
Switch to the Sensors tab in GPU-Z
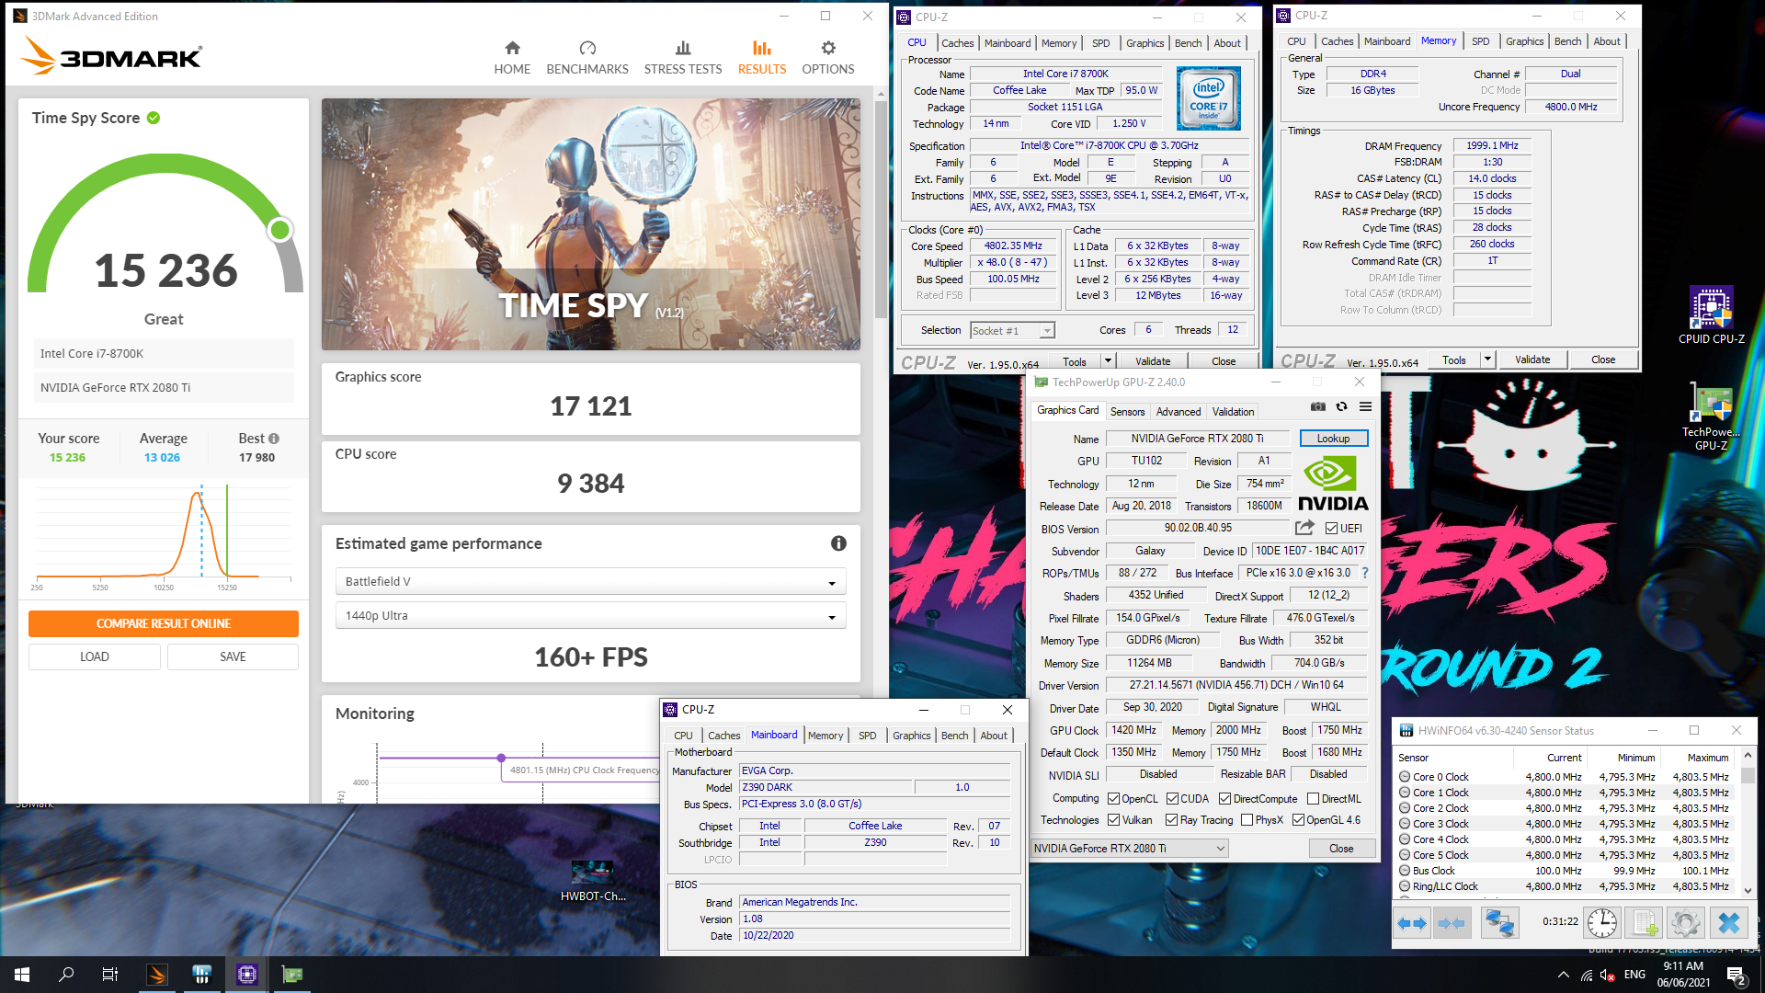coord(1127,411)
